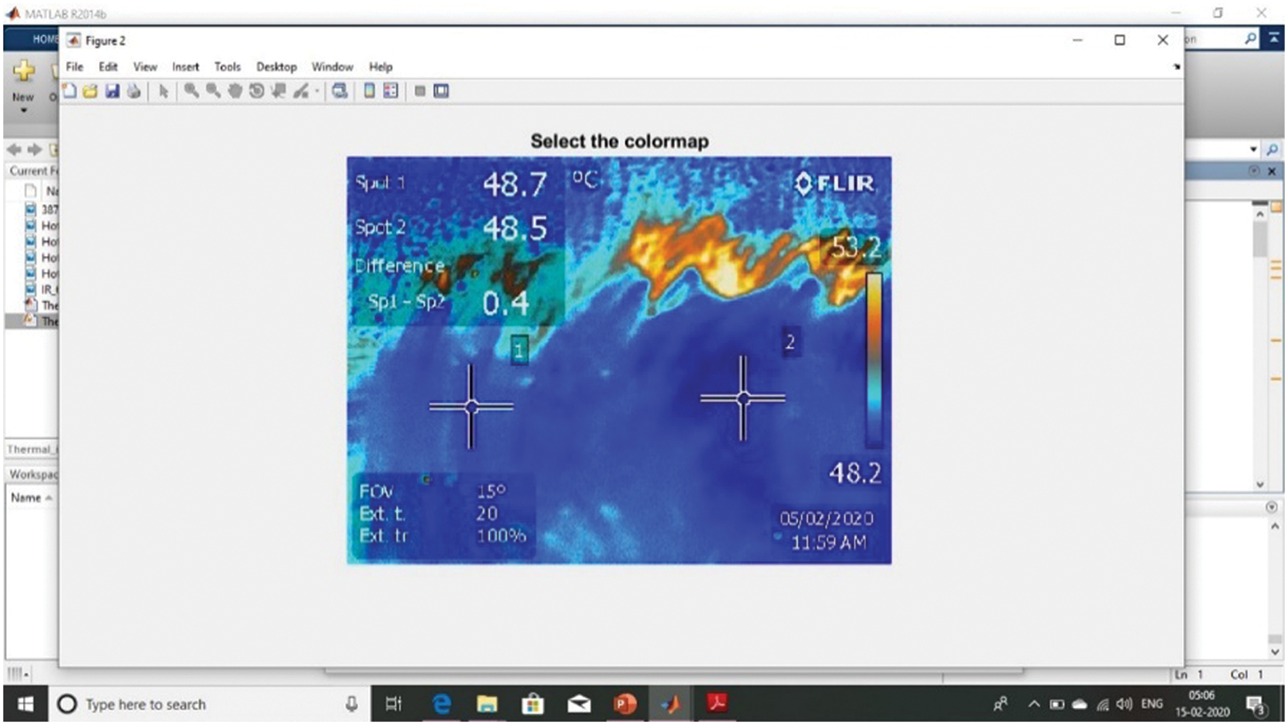Screen dimensions: 1288x725
Task: Select the Rotate 3D tool
Action: (x=256, y=91)
